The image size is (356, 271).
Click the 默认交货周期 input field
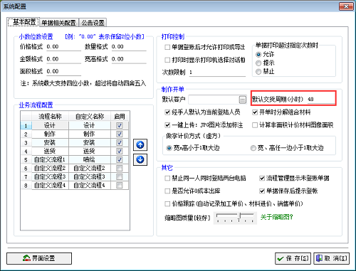click(321, 100)
